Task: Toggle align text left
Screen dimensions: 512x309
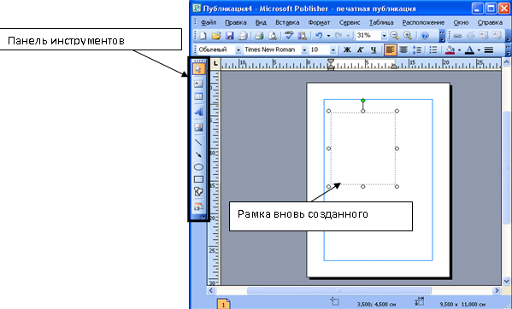Action: click(391, 50)
